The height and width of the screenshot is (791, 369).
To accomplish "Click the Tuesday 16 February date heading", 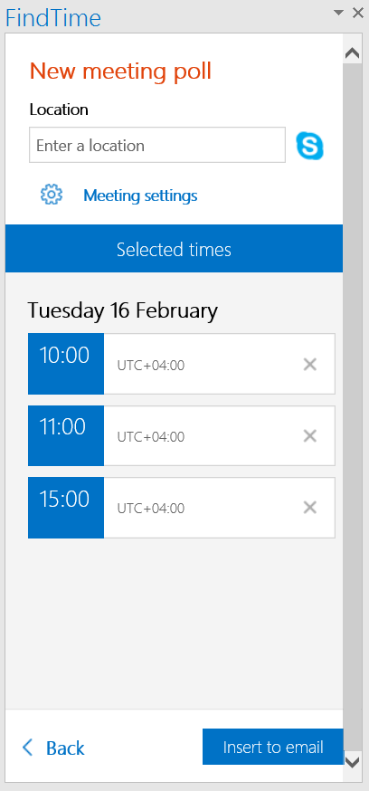I will coord(122,310).
